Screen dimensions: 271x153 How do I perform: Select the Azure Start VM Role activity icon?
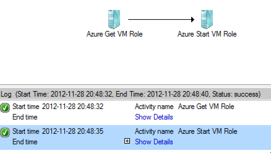[207, 19]
